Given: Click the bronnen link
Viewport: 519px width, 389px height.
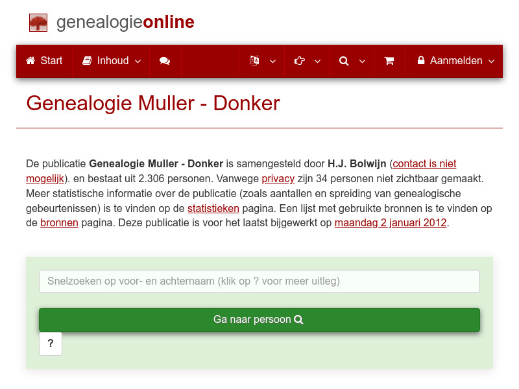Looking at the screenshot, I should tap(59, 222).
